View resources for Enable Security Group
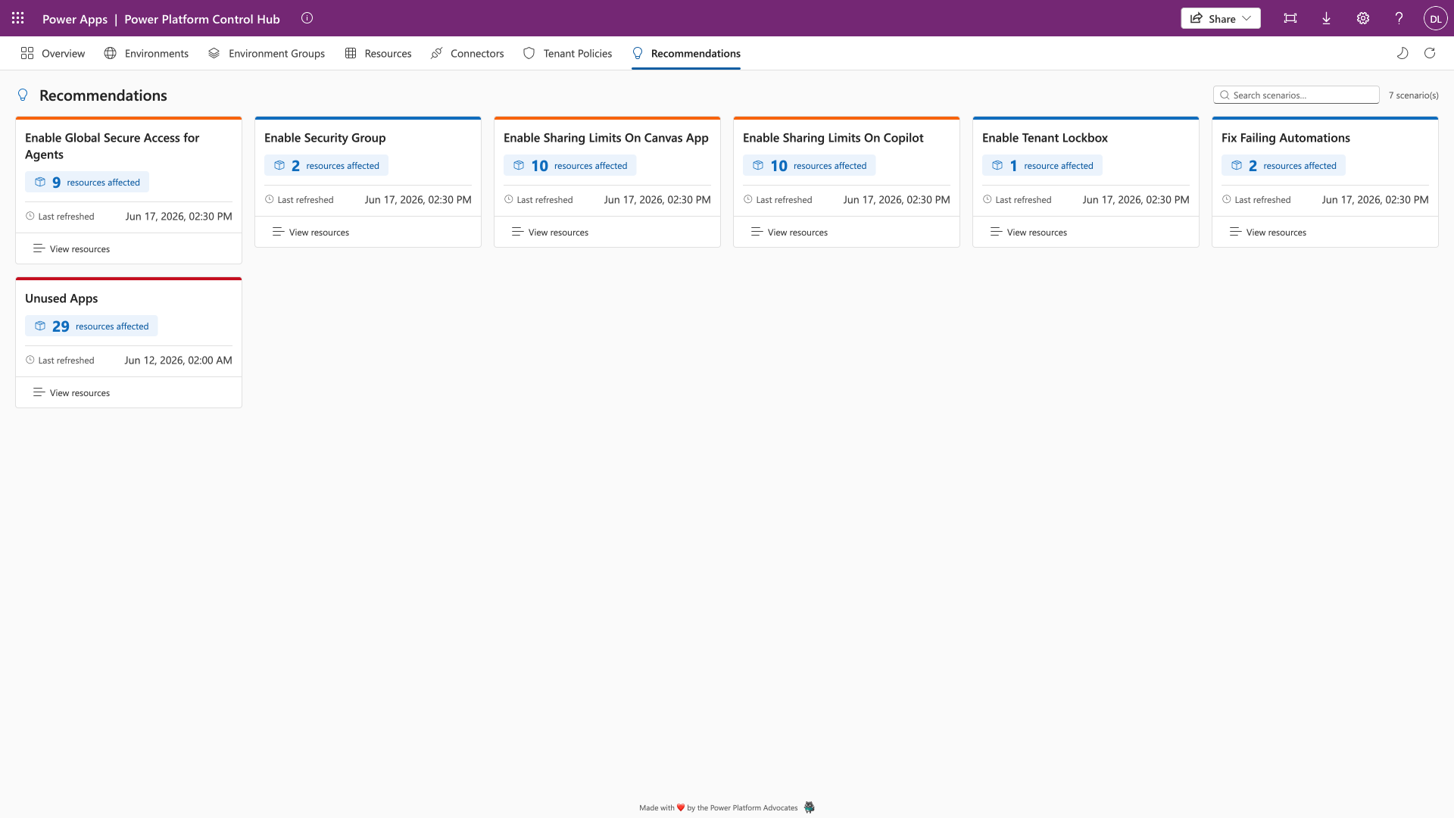The height and width of the screenshot is (818, 1454). tap(311, 232)
